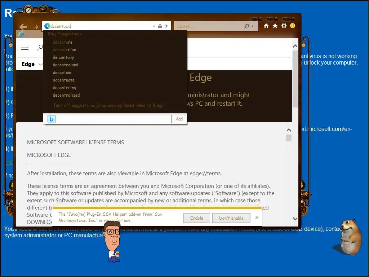Click the 'Bing Suggestions' header text

[x=65, y=34]
